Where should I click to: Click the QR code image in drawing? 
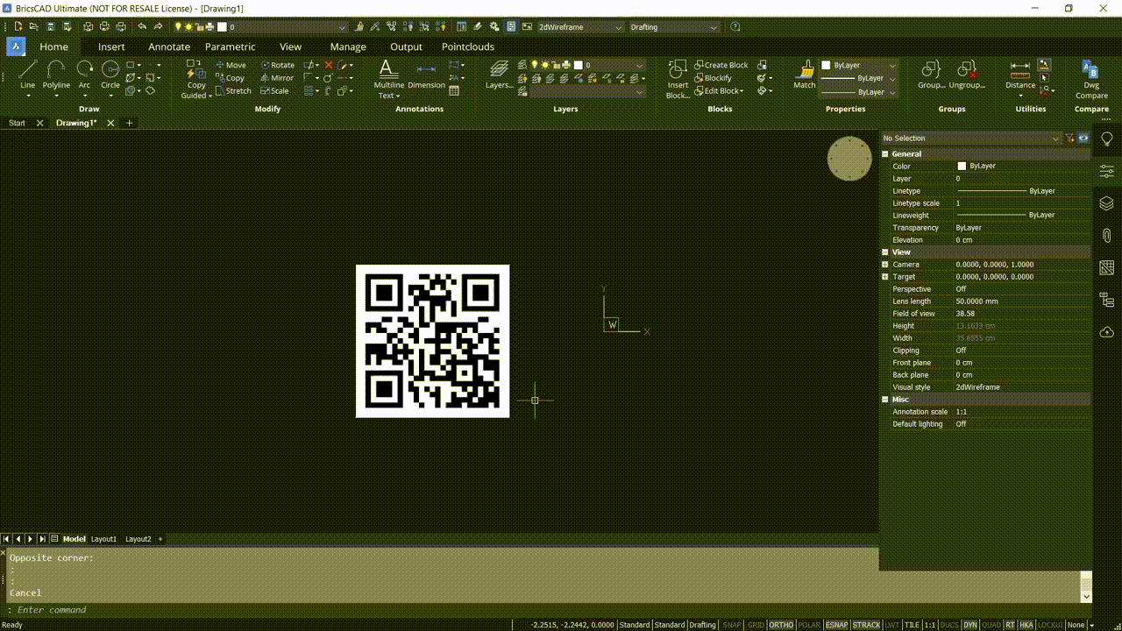(432, 341)
